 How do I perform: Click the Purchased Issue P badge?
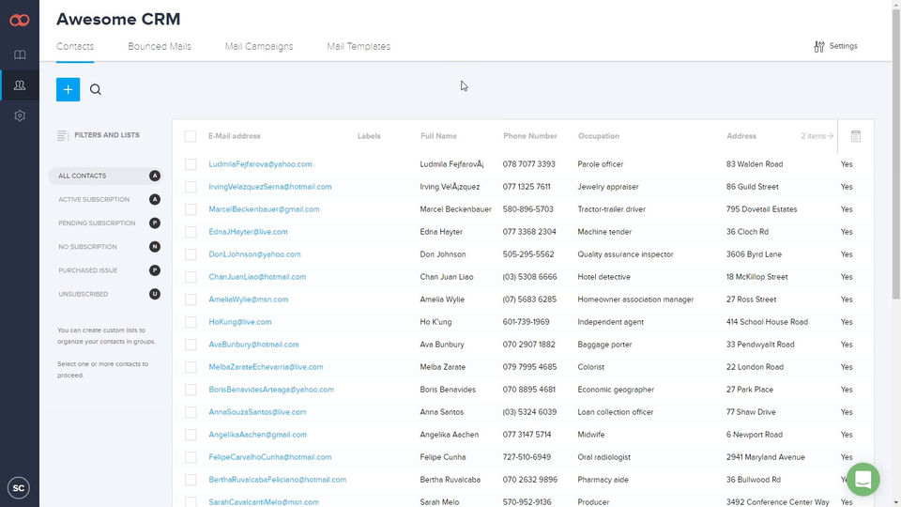click(155, 270)
